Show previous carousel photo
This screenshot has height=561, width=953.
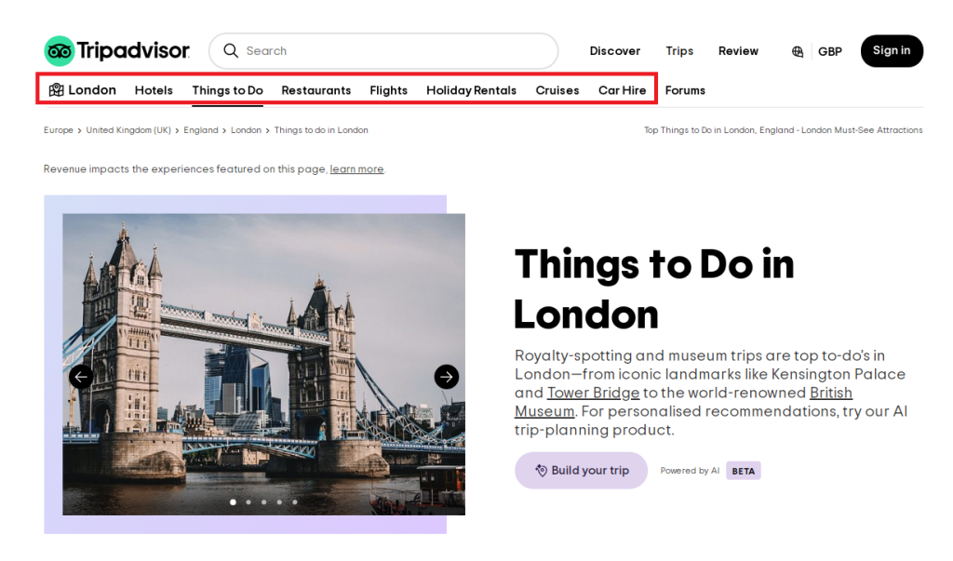click(81, 377)
